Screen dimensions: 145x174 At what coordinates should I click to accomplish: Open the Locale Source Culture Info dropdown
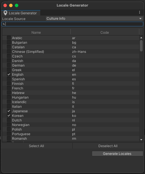94,19
